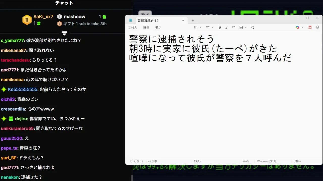Click the gift icon under SaKi_xx7
The width and height of the screenshot is (323, 181).
point(39,23)
